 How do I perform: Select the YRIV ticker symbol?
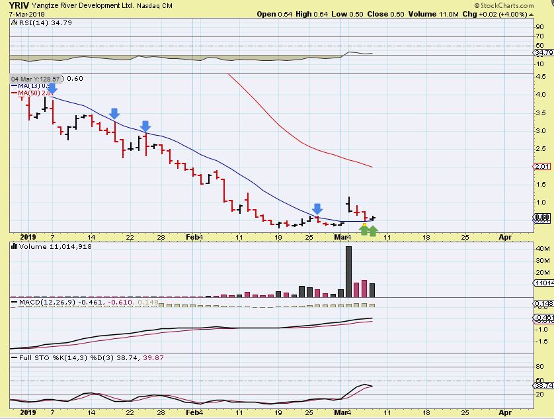click(x=19, y=5)
